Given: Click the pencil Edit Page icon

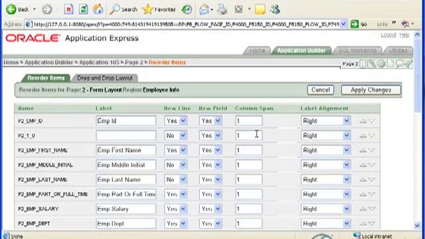Looking at the screenshot, I should (x=372, y=64).
